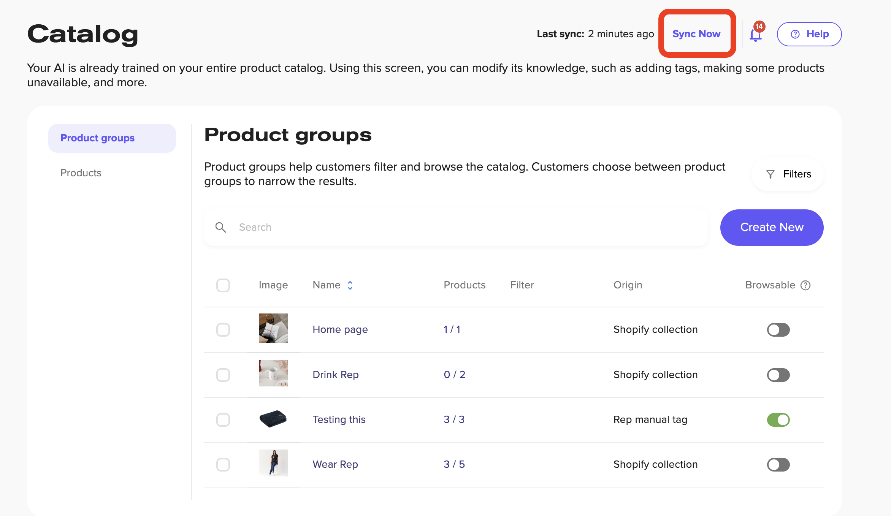Open the Drink Rep product group link
The image size is (891, 516).
pos(336,375)
